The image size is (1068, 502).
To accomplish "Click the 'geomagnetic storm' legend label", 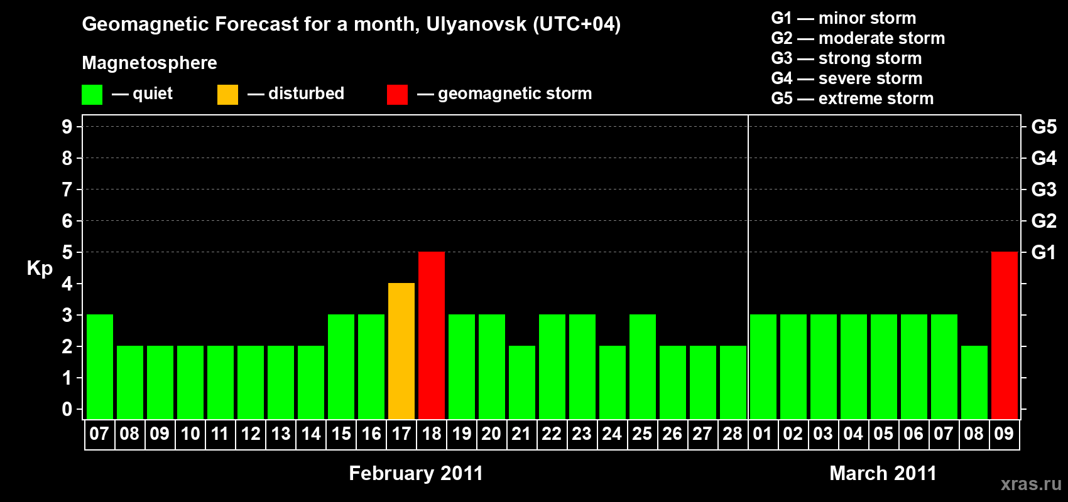I will (x=515, y=93).
